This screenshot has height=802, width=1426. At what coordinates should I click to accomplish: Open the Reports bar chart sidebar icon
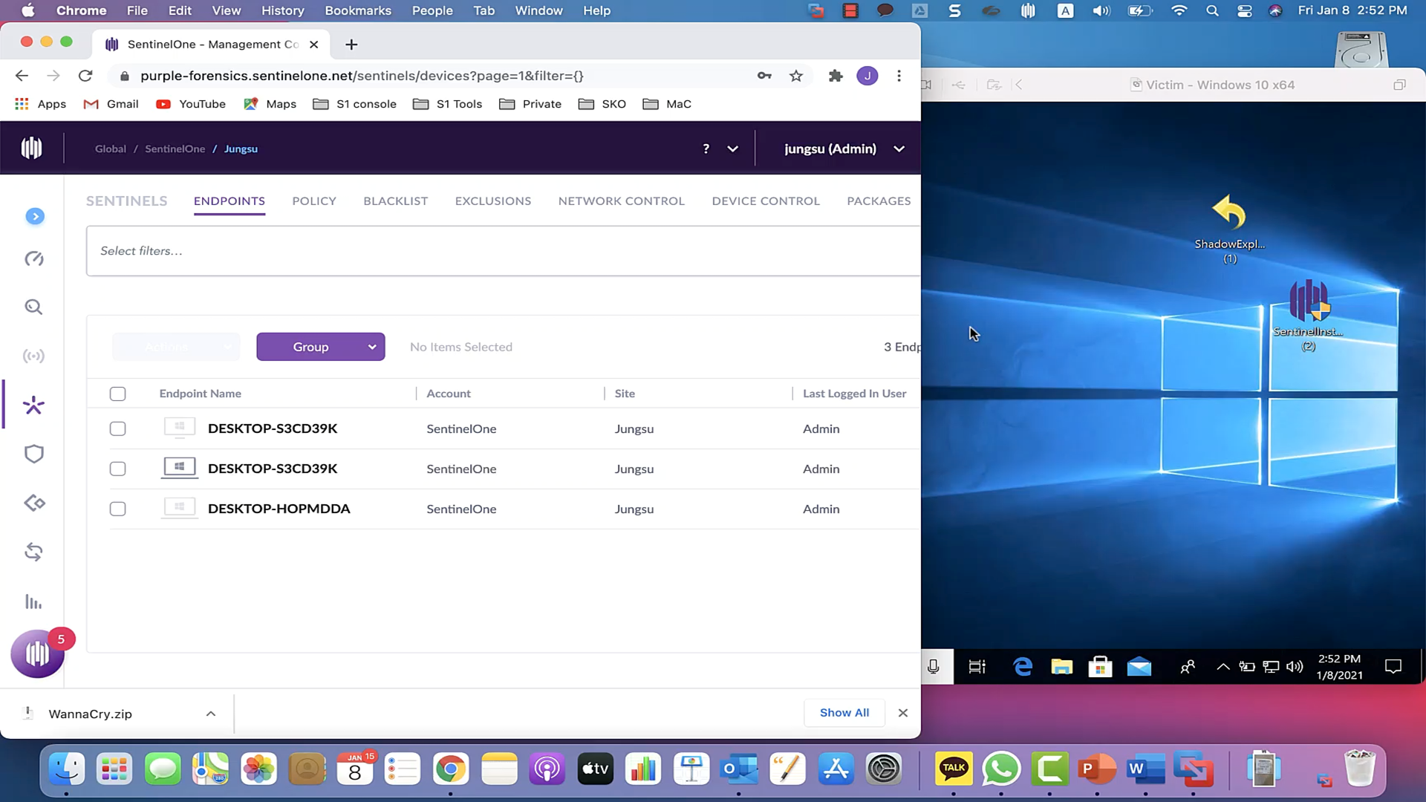(33, 601)
